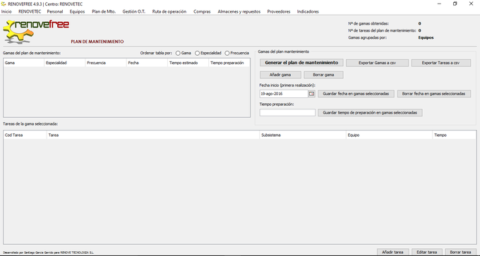Open the calendar picker beside the start date

pyautogui.click(x=311, y=94)
